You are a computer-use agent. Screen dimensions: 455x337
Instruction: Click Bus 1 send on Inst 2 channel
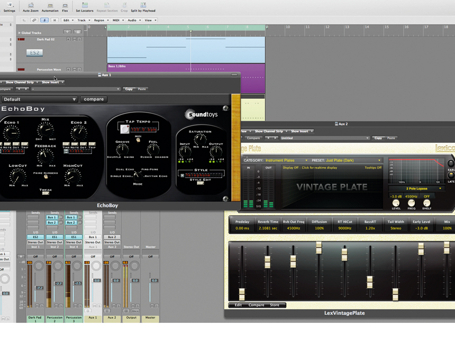53,217
